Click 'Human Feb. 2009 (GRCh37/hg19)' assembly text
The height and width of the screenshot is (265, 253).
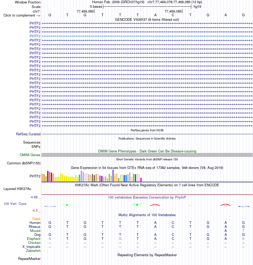[118, 2]
